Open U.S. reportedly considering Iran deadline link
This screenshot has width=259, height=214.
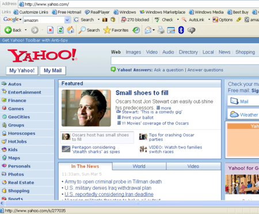pos(109,194)
